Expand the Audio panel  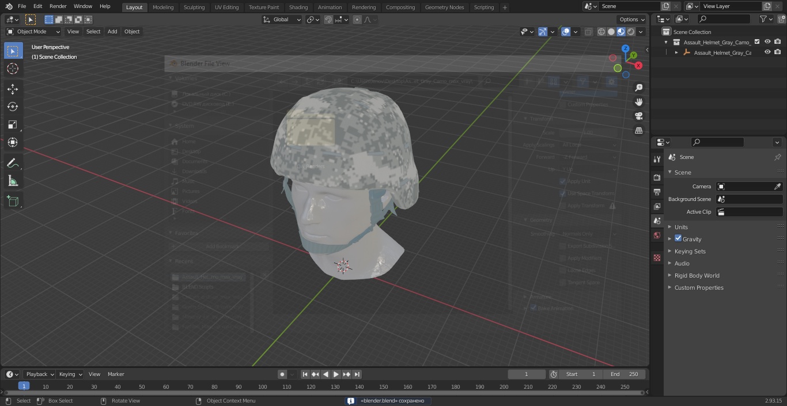[x=682, y=263]
